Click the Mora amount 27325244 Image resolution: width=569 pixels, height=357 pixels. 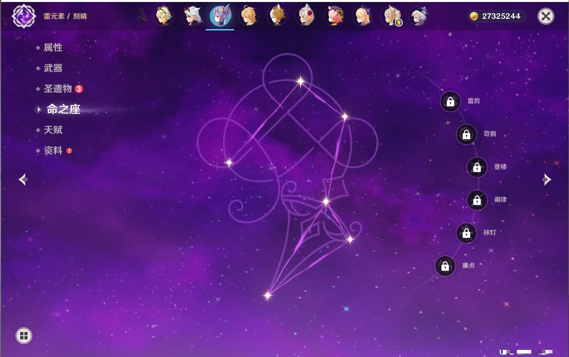point(501,16)
